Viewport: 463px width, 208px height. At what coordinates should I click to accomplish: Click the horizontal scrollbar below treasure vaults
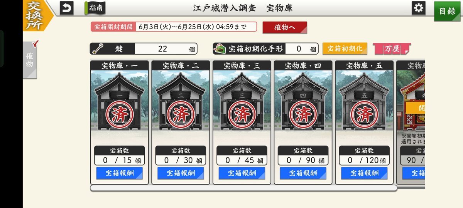(x=244, y=188)
